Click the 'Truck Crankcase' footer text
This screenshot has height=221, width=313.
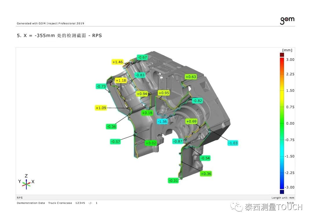pos(60,203)
